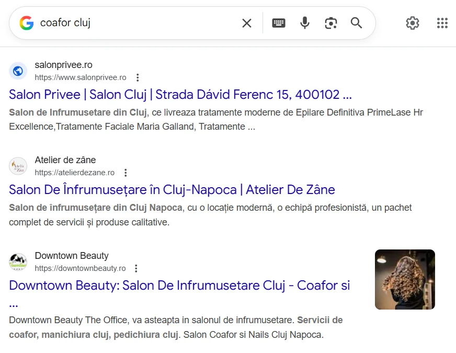The height and width of the screenshot is (353, 456).
Task: Open the curly hair thumbnail image
Action: tap(405, 279)
